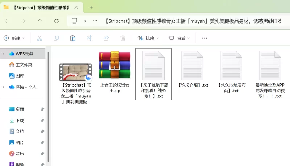Open the See more ellipsis menu in toolbar

point(204,38)
